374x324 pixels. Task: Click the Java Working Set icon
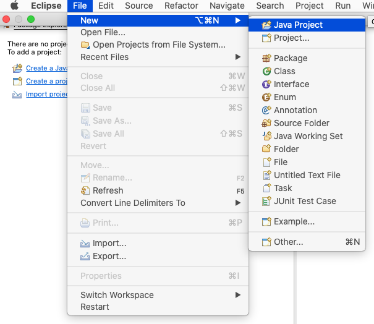(x=266, y=136)
